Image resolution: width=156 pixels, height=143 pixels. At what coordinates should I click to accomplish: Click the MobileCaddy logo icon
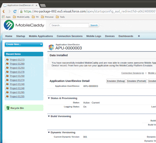point(9,25)
